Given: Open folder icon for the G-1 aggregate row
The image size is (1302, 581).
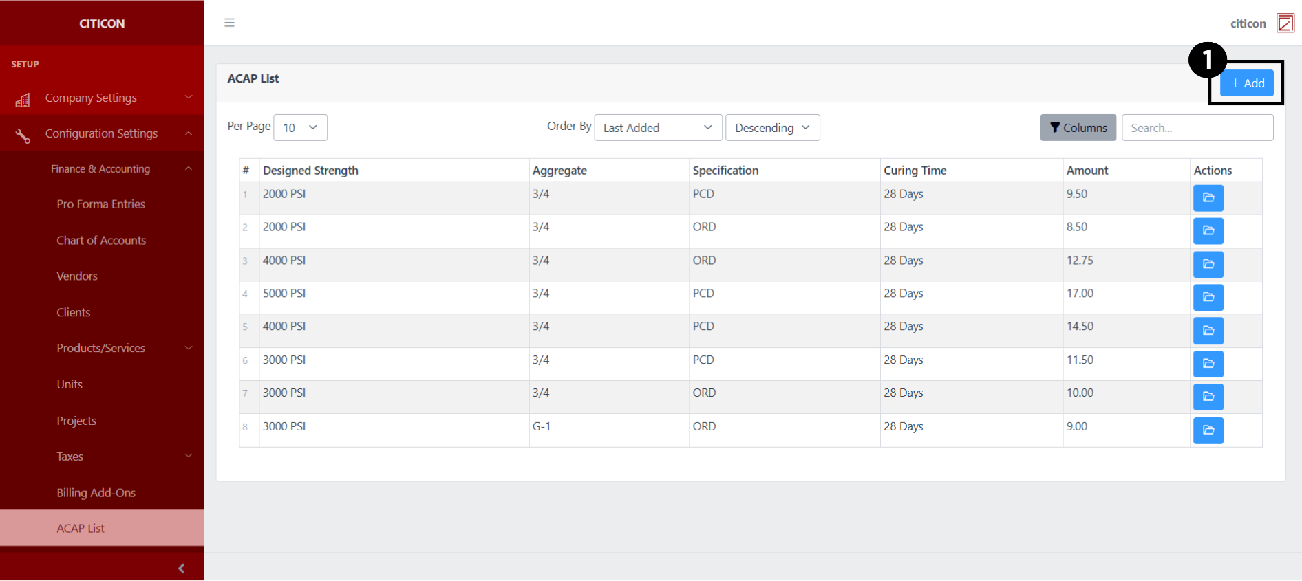Looking at the screenshot, I should tap(1208, 430).
